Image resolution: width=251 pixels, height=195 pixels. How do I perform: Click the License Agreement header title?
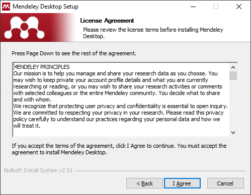pyautogui.click(x=107, y=21)
